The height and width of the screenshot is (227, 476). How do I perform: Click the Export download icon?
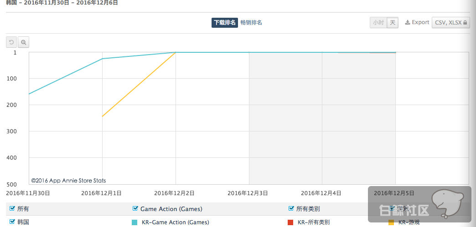[408, 22]
